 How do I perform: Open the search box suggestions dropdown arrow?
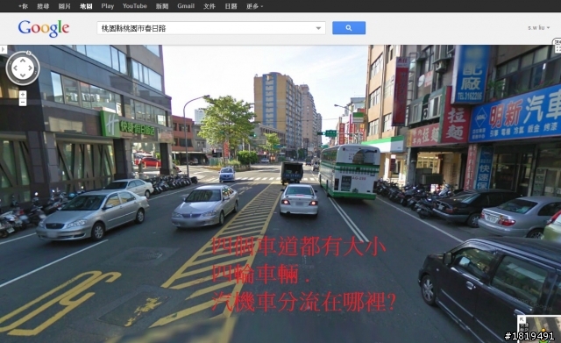tap(318, 28)
